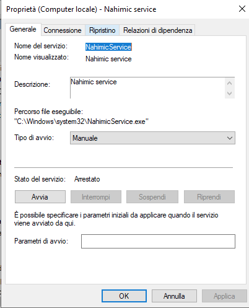This screenshot has width=249, height=308.
Task: Focus the Parametri di avvio field
Action: [x=158, y=241]
